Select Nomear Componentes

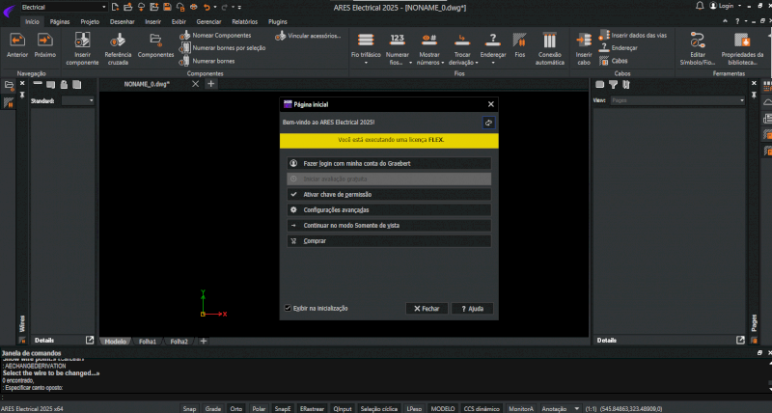click(215, 36)
